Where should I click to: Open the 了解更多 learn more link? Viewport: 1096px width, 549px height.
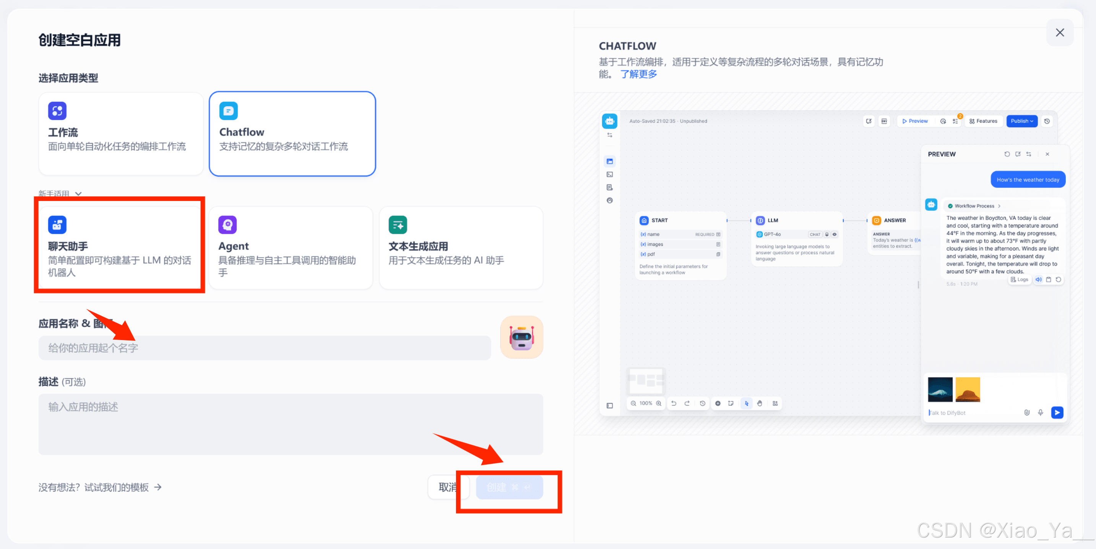point(638,74)
